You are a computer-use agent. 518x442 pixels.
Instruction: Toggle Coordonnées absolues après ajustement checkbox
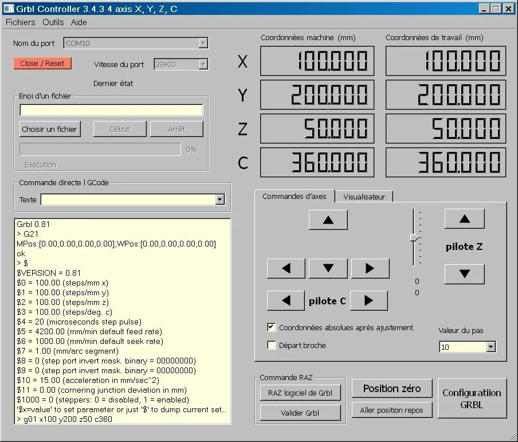point(271,327)
